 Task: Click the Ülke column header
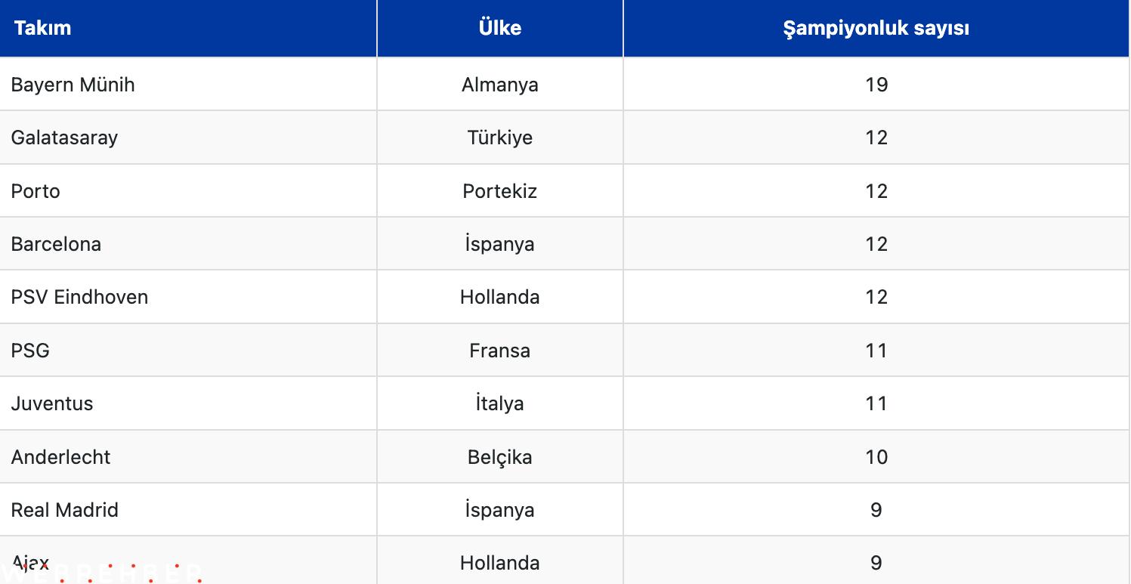tap(500, 28)
